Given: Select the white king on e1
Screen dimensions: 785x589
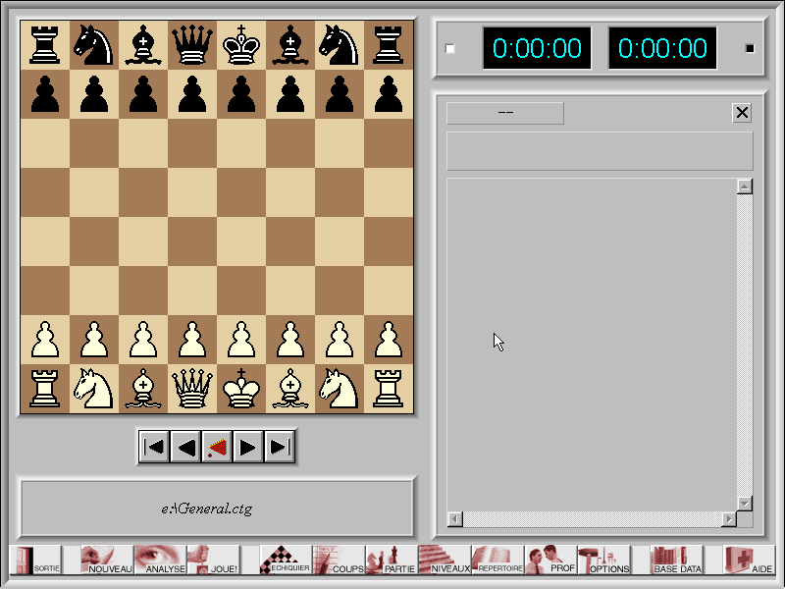Looking at the screenshot, I should point(241,389).
